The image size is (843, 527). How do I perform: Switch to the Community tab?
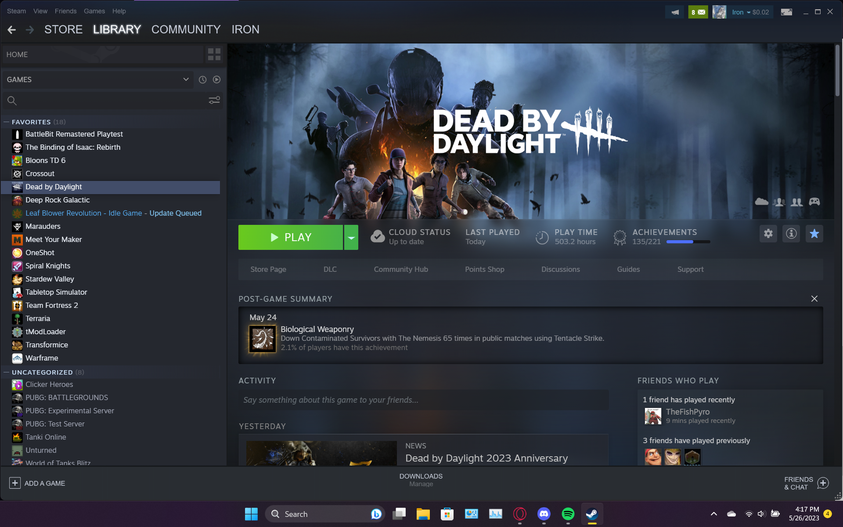point(186,29)
